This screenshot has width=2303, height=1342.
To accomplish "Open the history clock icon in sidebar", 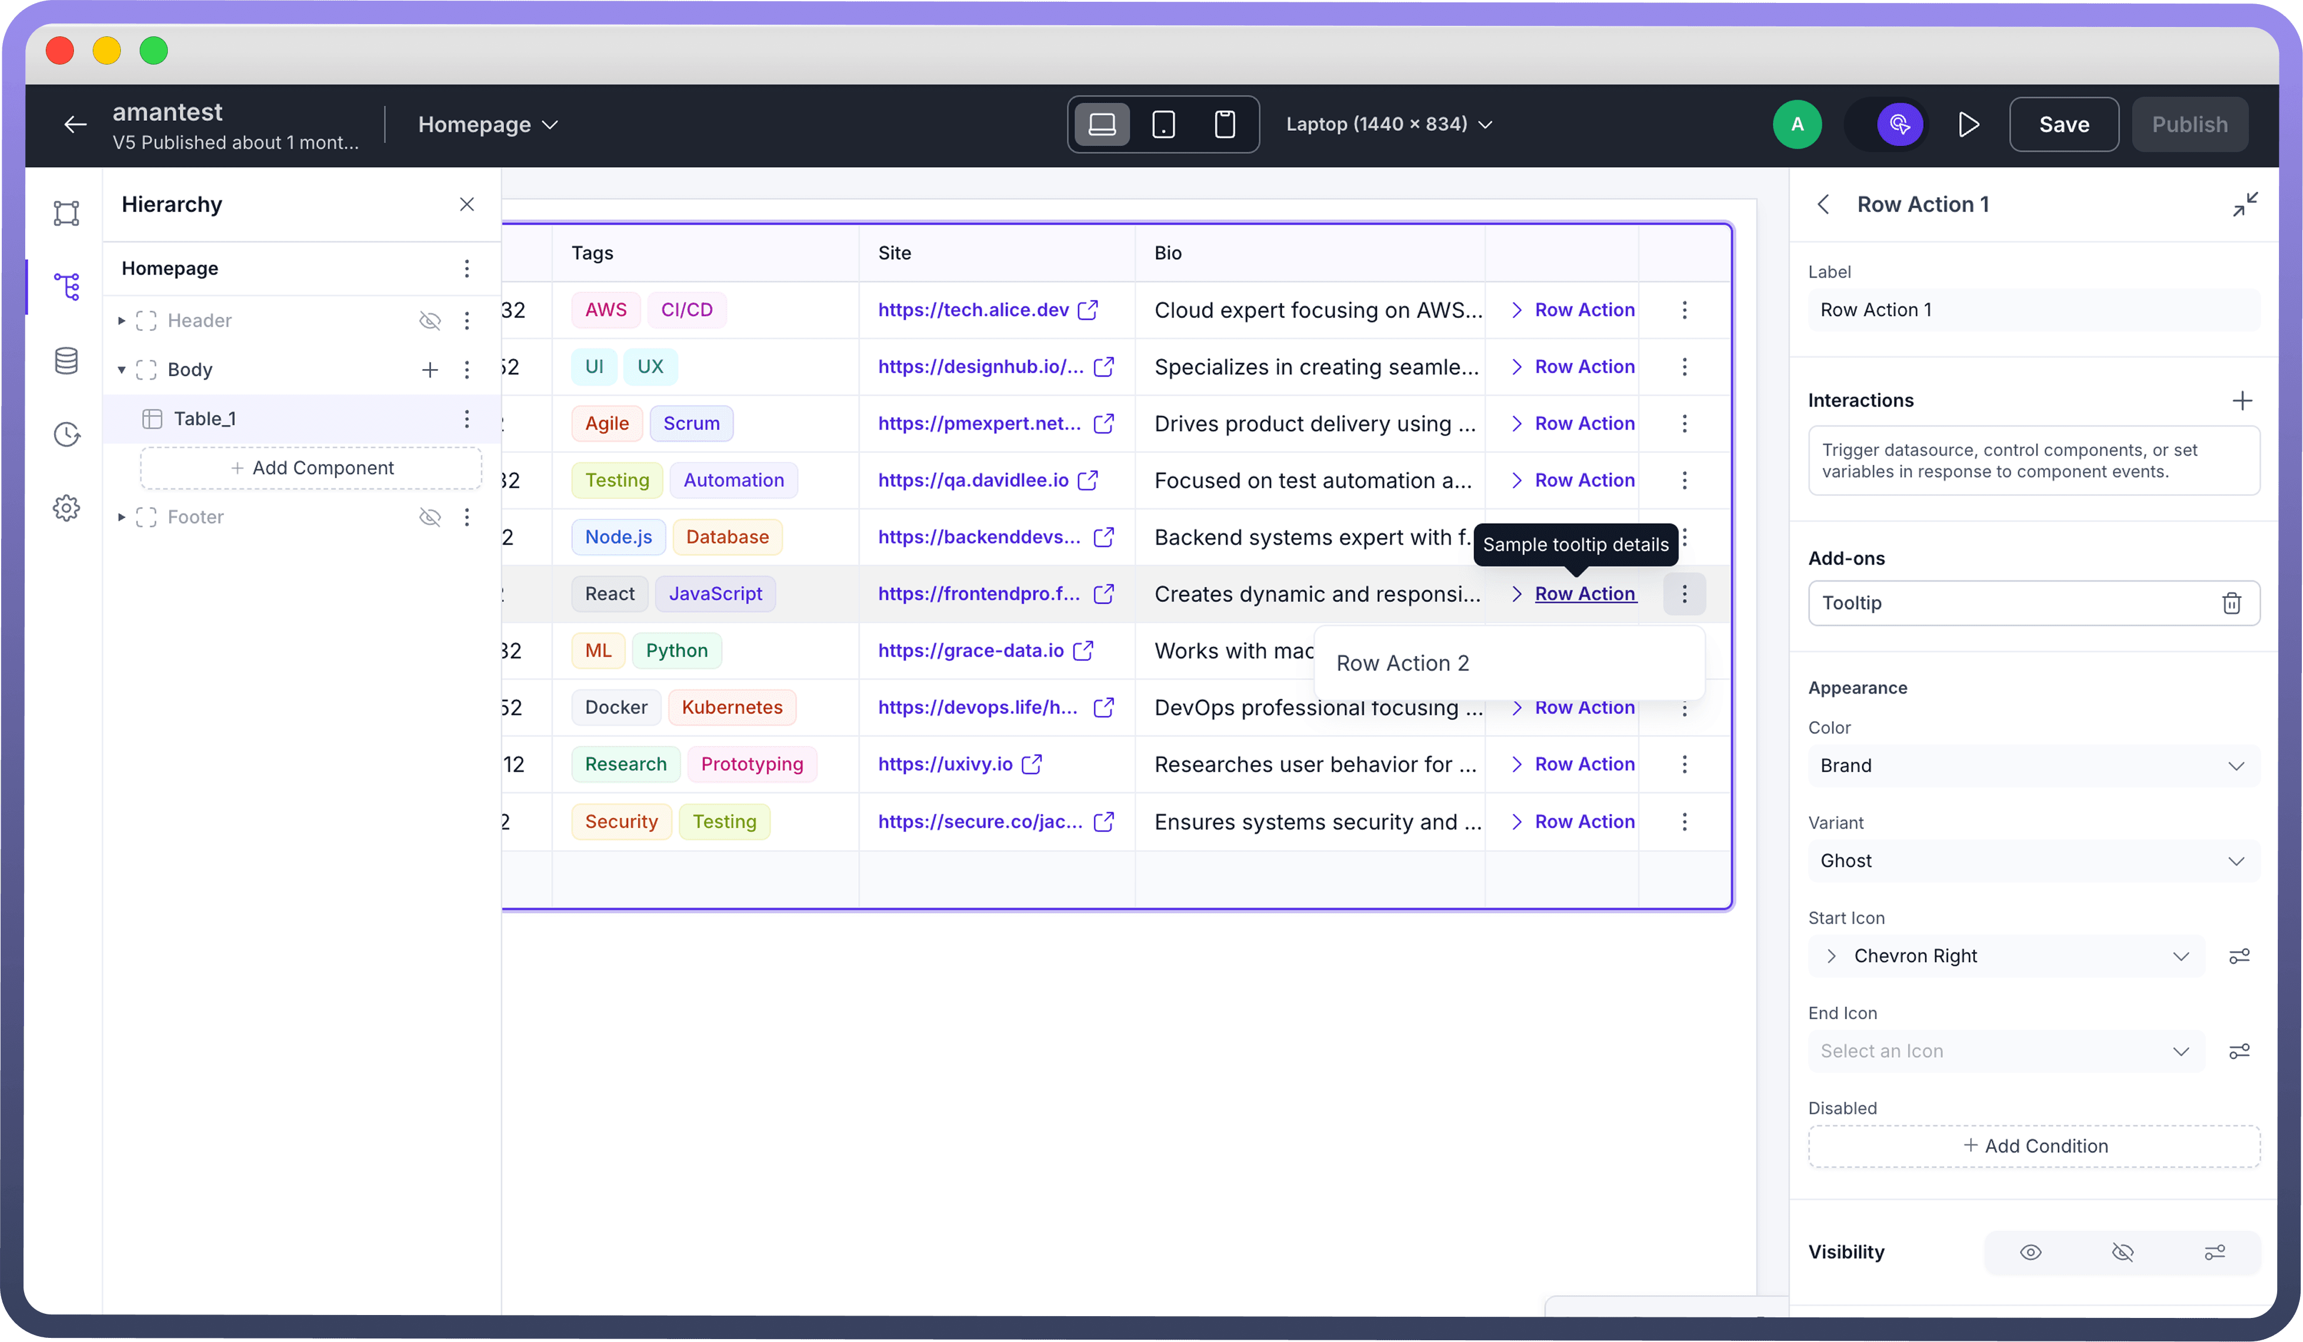I will pos(66,434).
